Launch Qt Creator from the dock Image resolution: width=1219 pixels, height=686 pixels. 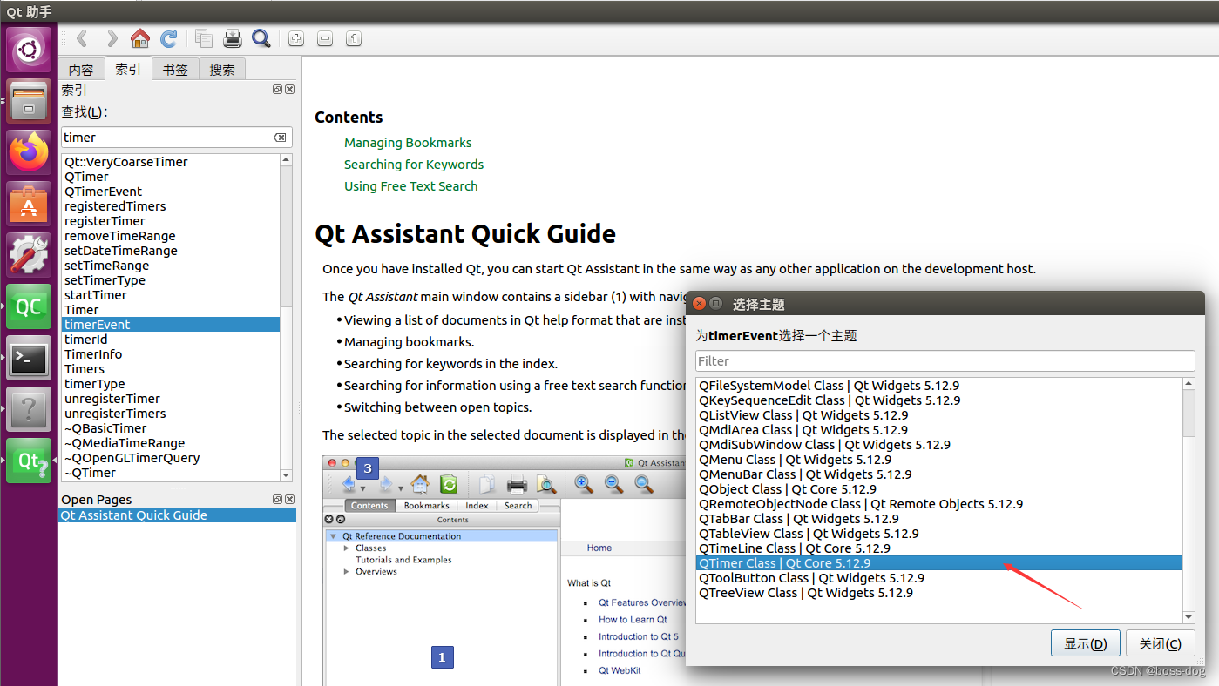click(29, 306)
